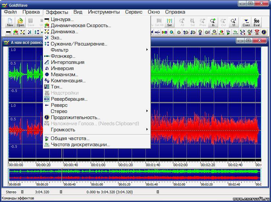The image size is (271, 202).
Task: Open the Окно menu
Action: coord(154,12)
